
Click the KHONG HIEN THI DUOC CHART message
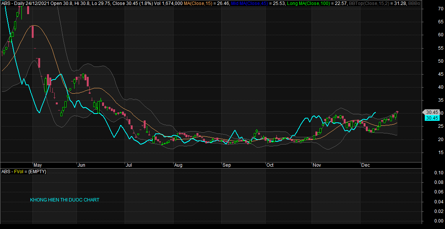(65, 200)
